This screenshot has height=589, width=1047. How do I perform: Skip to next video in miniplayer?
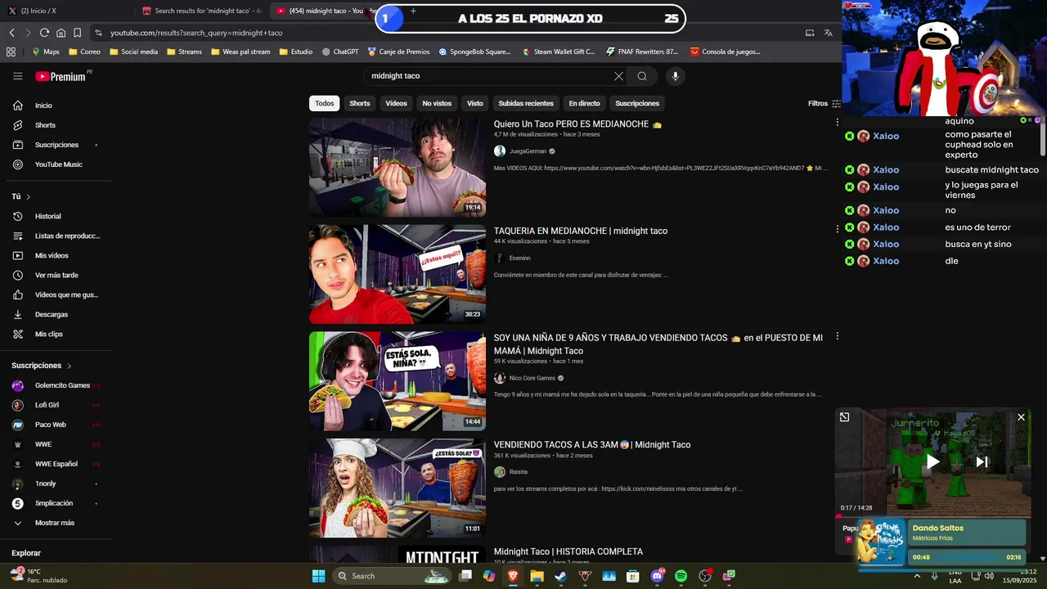(x=982, y=461)
